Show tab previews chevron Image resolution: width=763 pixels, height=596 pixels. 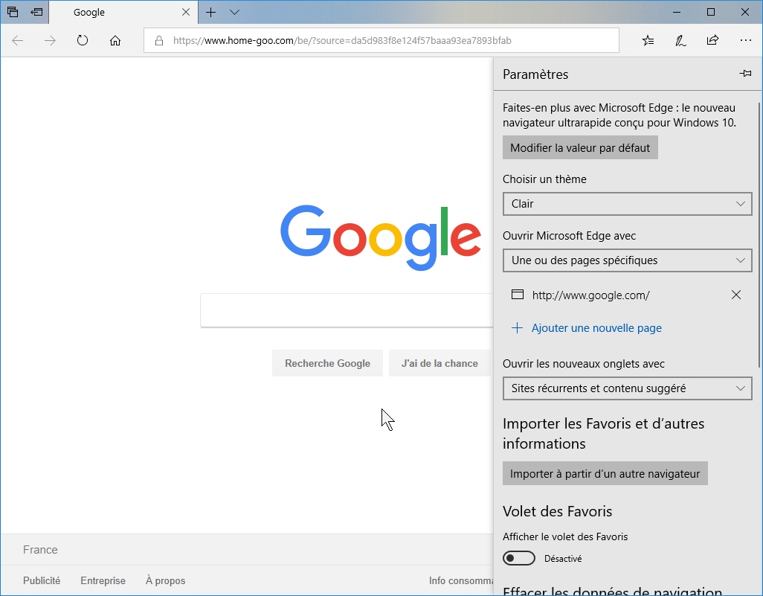[x=234, y=12]
